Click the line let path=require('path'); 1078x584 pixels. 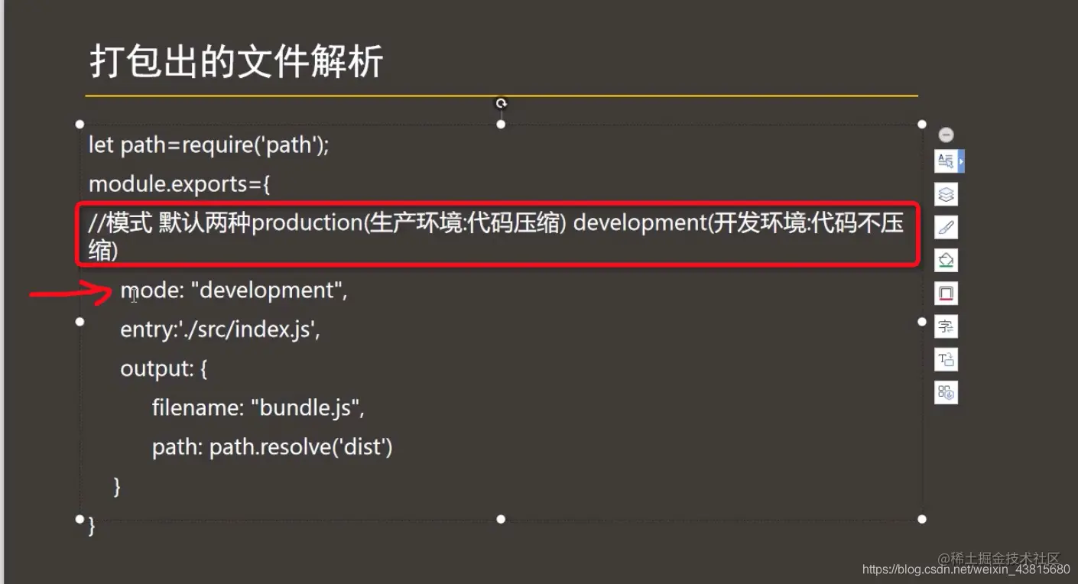(209, 145)
